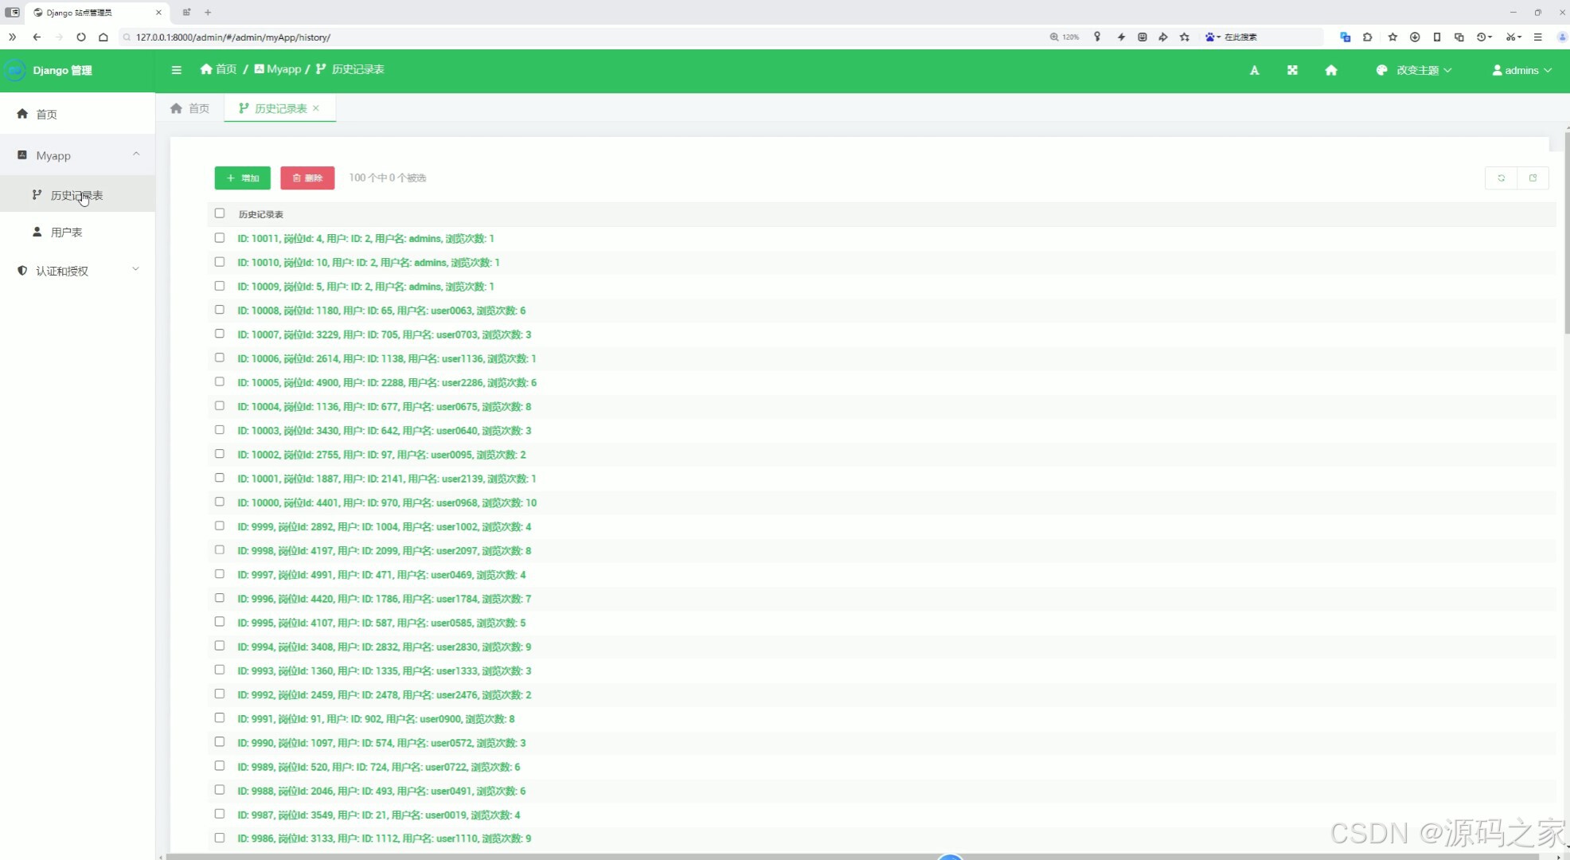Click the open-in-new-window icon above table
The height and width of the screenshot is (860, 1570).
click(x=1533, y=178)
